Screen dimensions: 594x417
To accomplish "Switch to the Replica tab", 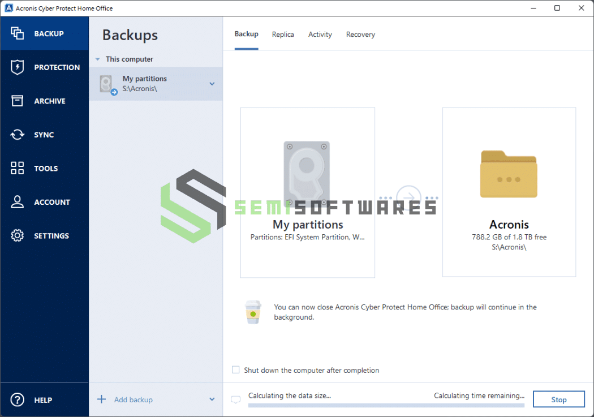I will click(x=283, y=35).
